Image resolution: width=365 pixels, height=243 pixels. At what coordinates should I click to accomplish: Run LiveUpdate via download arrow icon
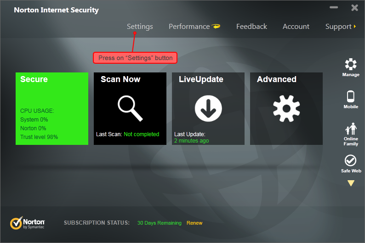coord(208,108)
